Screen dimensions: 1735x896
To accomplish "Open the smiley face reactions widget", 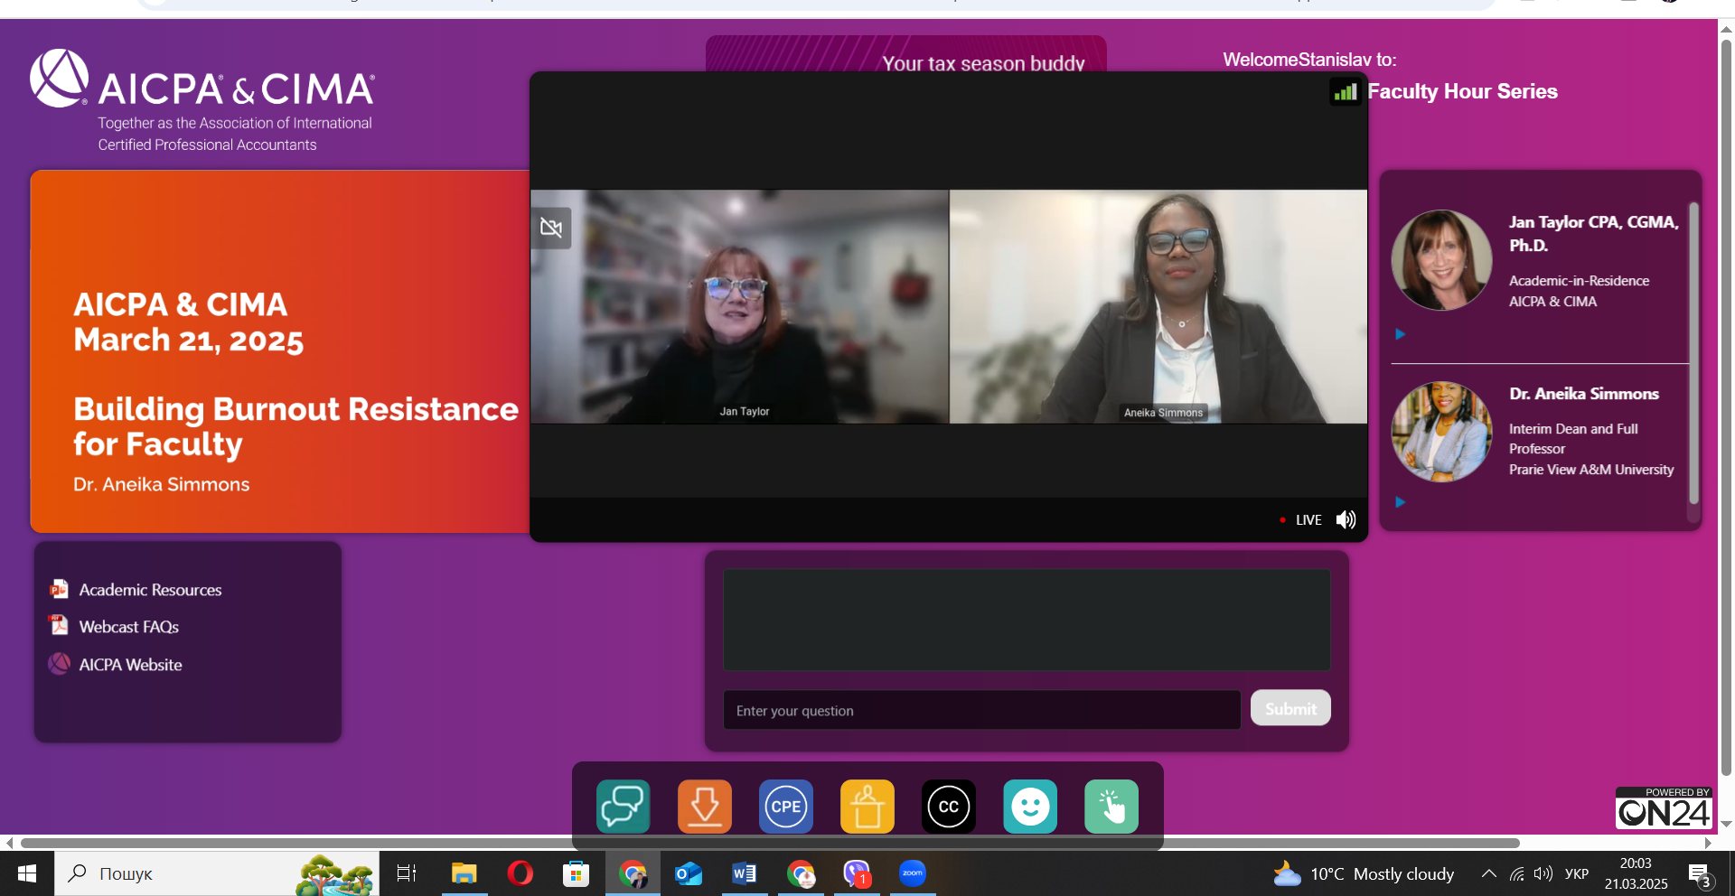I will click(1030, 806).
